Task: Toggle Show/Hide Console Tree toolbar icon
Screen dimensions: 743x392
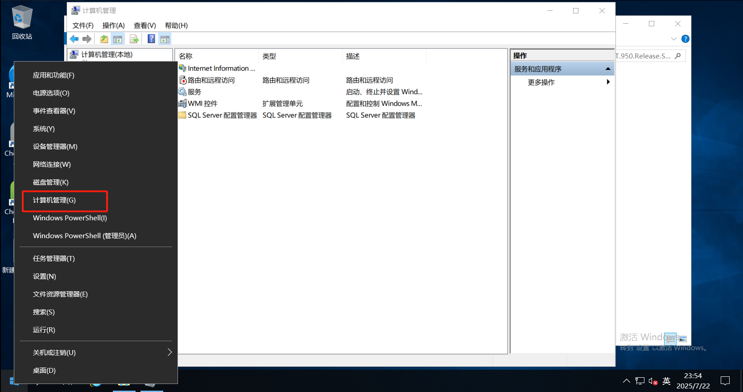Action: 118,39
